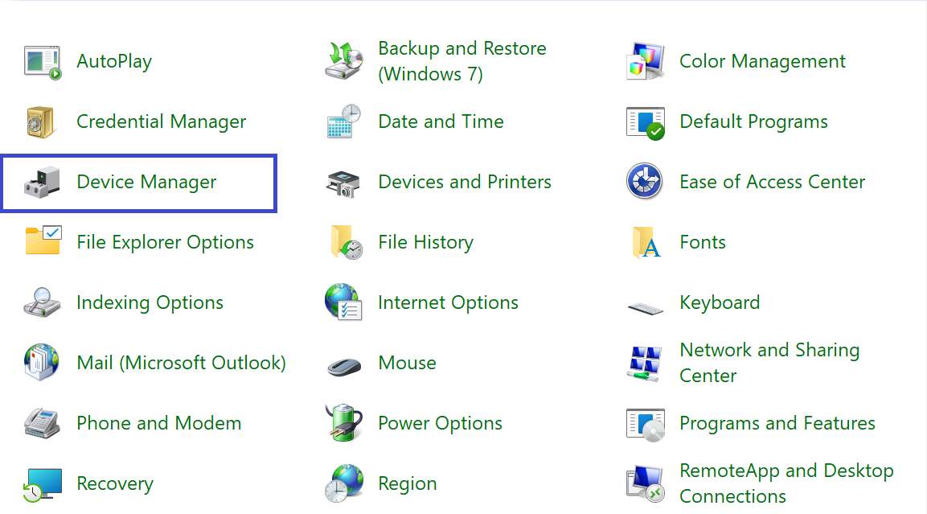Click the Internet Options link
The width and height of the screenshot is (927, 514).
(448, 302)
